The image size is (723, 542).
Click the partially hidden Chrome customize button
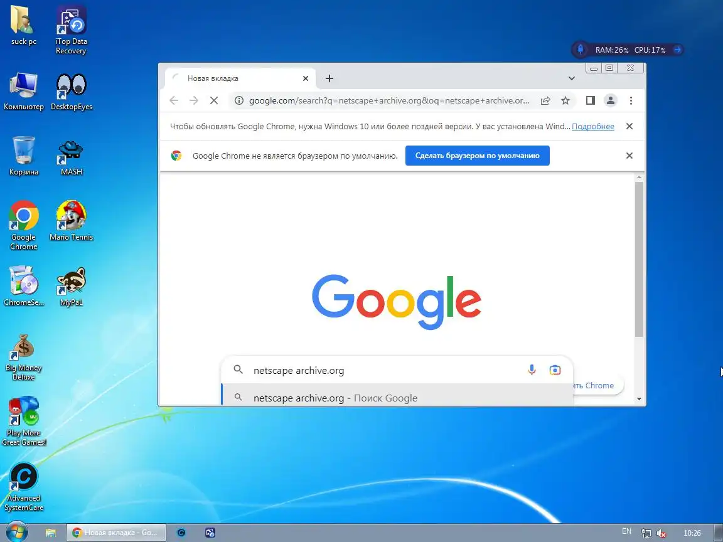(x=597, y=385)
